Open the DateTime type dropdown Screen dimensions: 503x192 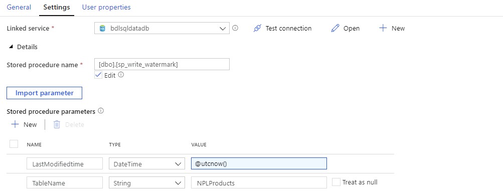[x=147, y=164]
